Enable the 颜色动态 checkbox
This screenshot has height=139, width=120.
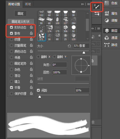point(12,51)
